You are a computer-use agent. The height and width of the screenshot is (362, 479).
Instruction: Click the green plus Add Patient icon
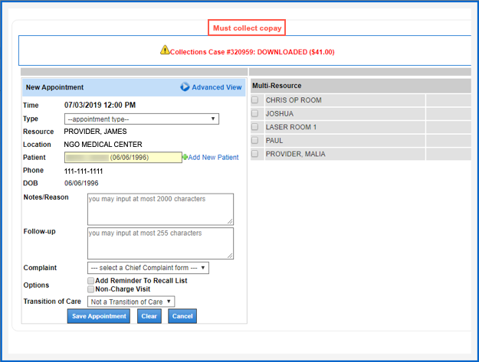click(x=185, y=157)
